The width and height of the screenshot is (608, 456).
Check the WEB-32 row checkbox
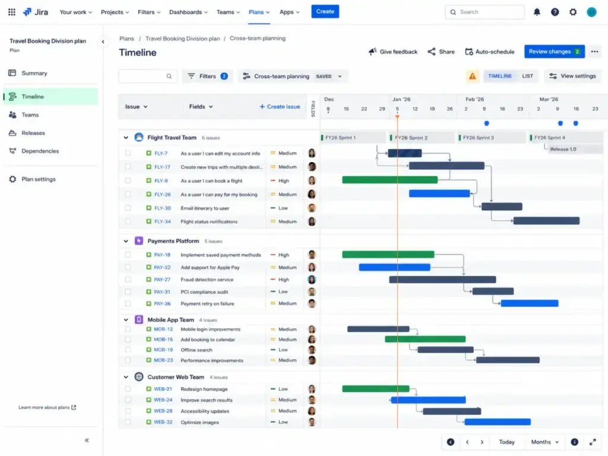click(128, 422)
